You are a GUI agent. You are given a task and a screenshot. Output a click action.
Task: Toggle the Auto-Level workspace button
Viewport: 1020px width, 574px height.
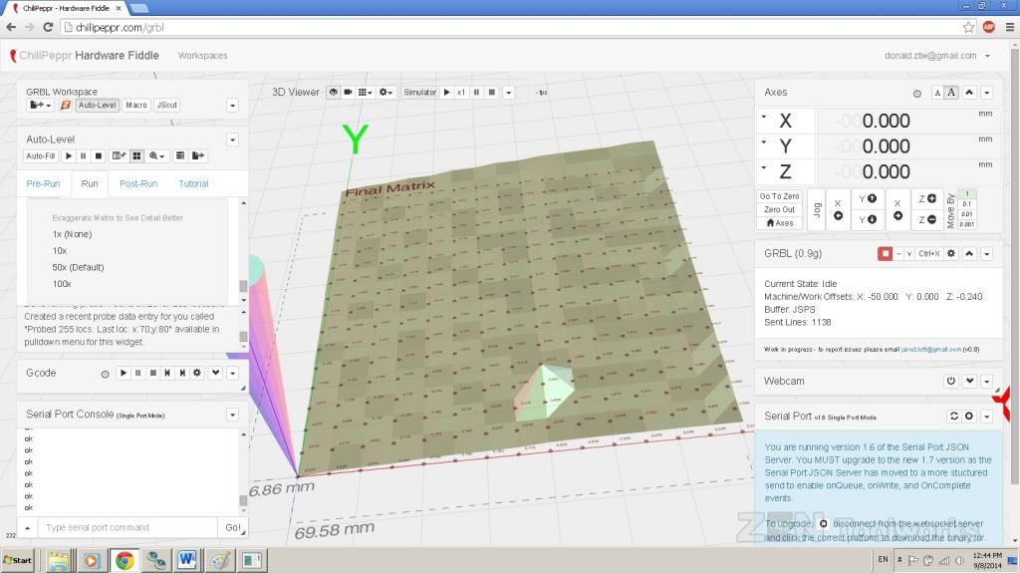[x=98, y=105]
